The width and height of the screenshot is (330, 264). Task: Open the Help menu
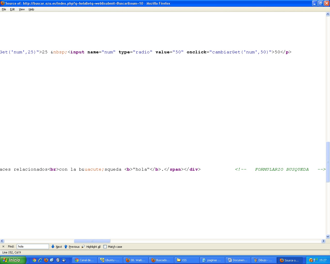pyautogui.click(x=31, y=9)
